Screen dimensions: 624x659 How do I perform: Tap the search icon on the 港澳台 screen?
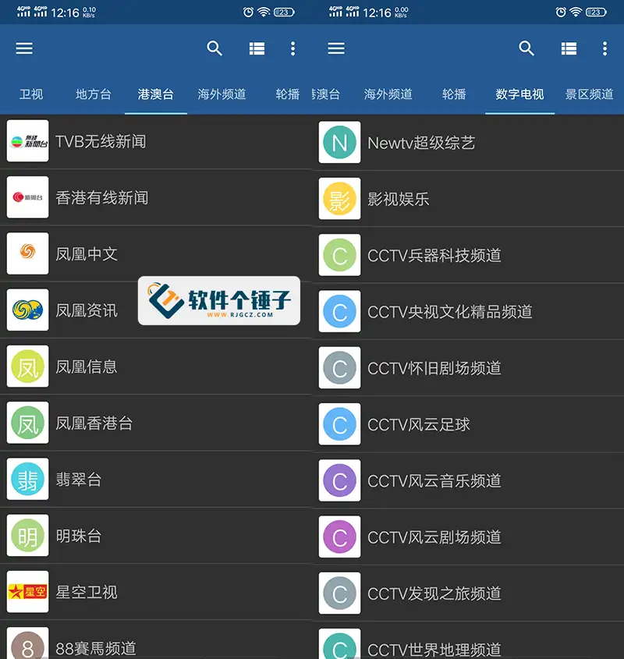tap(214, 48)
